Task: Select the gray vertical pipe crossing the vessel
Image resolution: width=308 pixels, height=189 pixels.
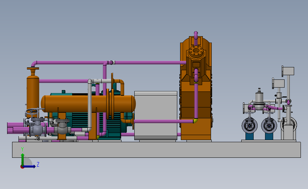Action: (x=90, y=105)
